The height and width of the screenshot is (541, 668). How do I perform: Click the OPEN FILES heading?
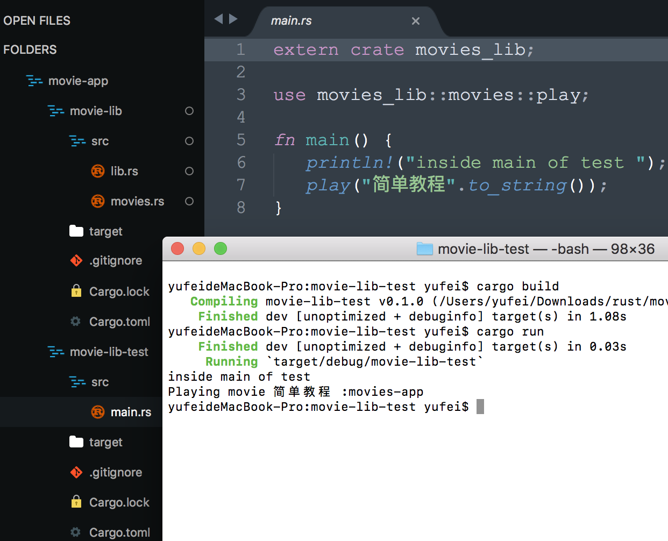point(37,20)
